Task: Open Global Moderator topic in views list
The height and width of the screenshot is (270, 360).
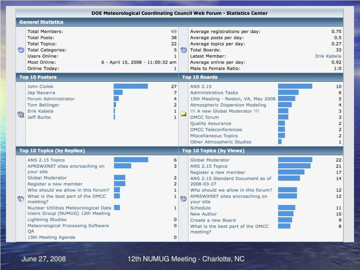Action: click(210, 160)
